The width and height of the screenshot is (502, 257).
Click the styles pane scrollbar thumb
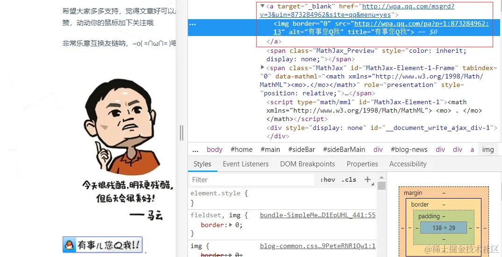(381, 186)
